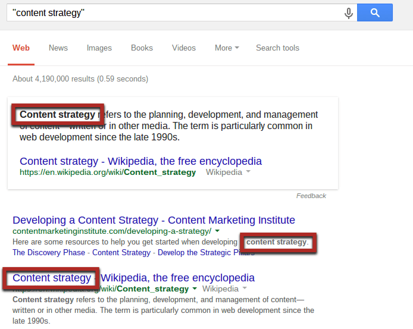The image size is (413, 329).
Task: Click the blue magnifier search button
Action: pyautogui.click(x=375, y=12)
